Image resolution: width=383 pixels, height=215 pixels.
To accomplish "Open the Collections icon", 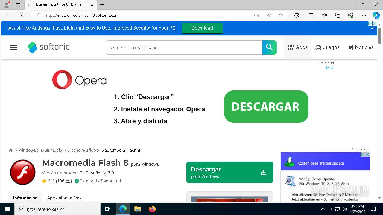I will coord(338,15).
